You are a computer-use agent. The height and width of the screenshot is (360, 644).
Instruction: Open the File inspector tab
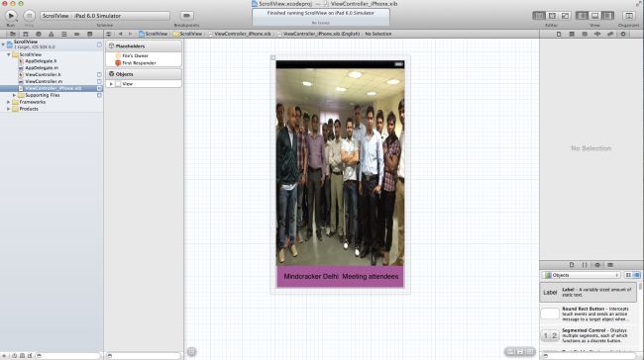[x=559, y=34]
